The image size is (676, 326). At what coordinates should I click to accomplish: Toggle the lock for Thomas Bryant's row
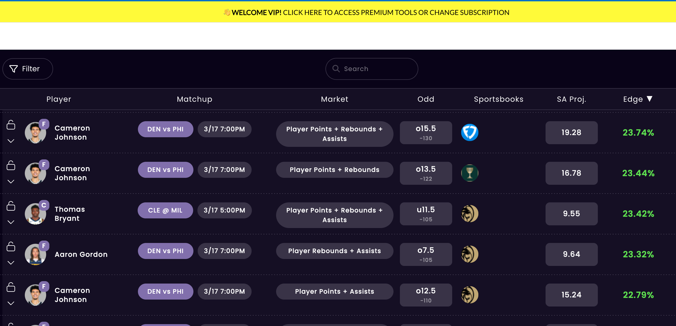point(11,206)
